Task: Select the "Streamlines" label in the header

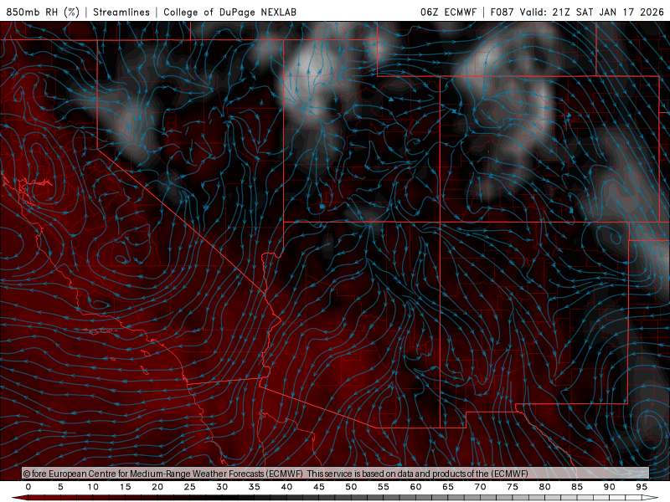Action: (121, 12)
